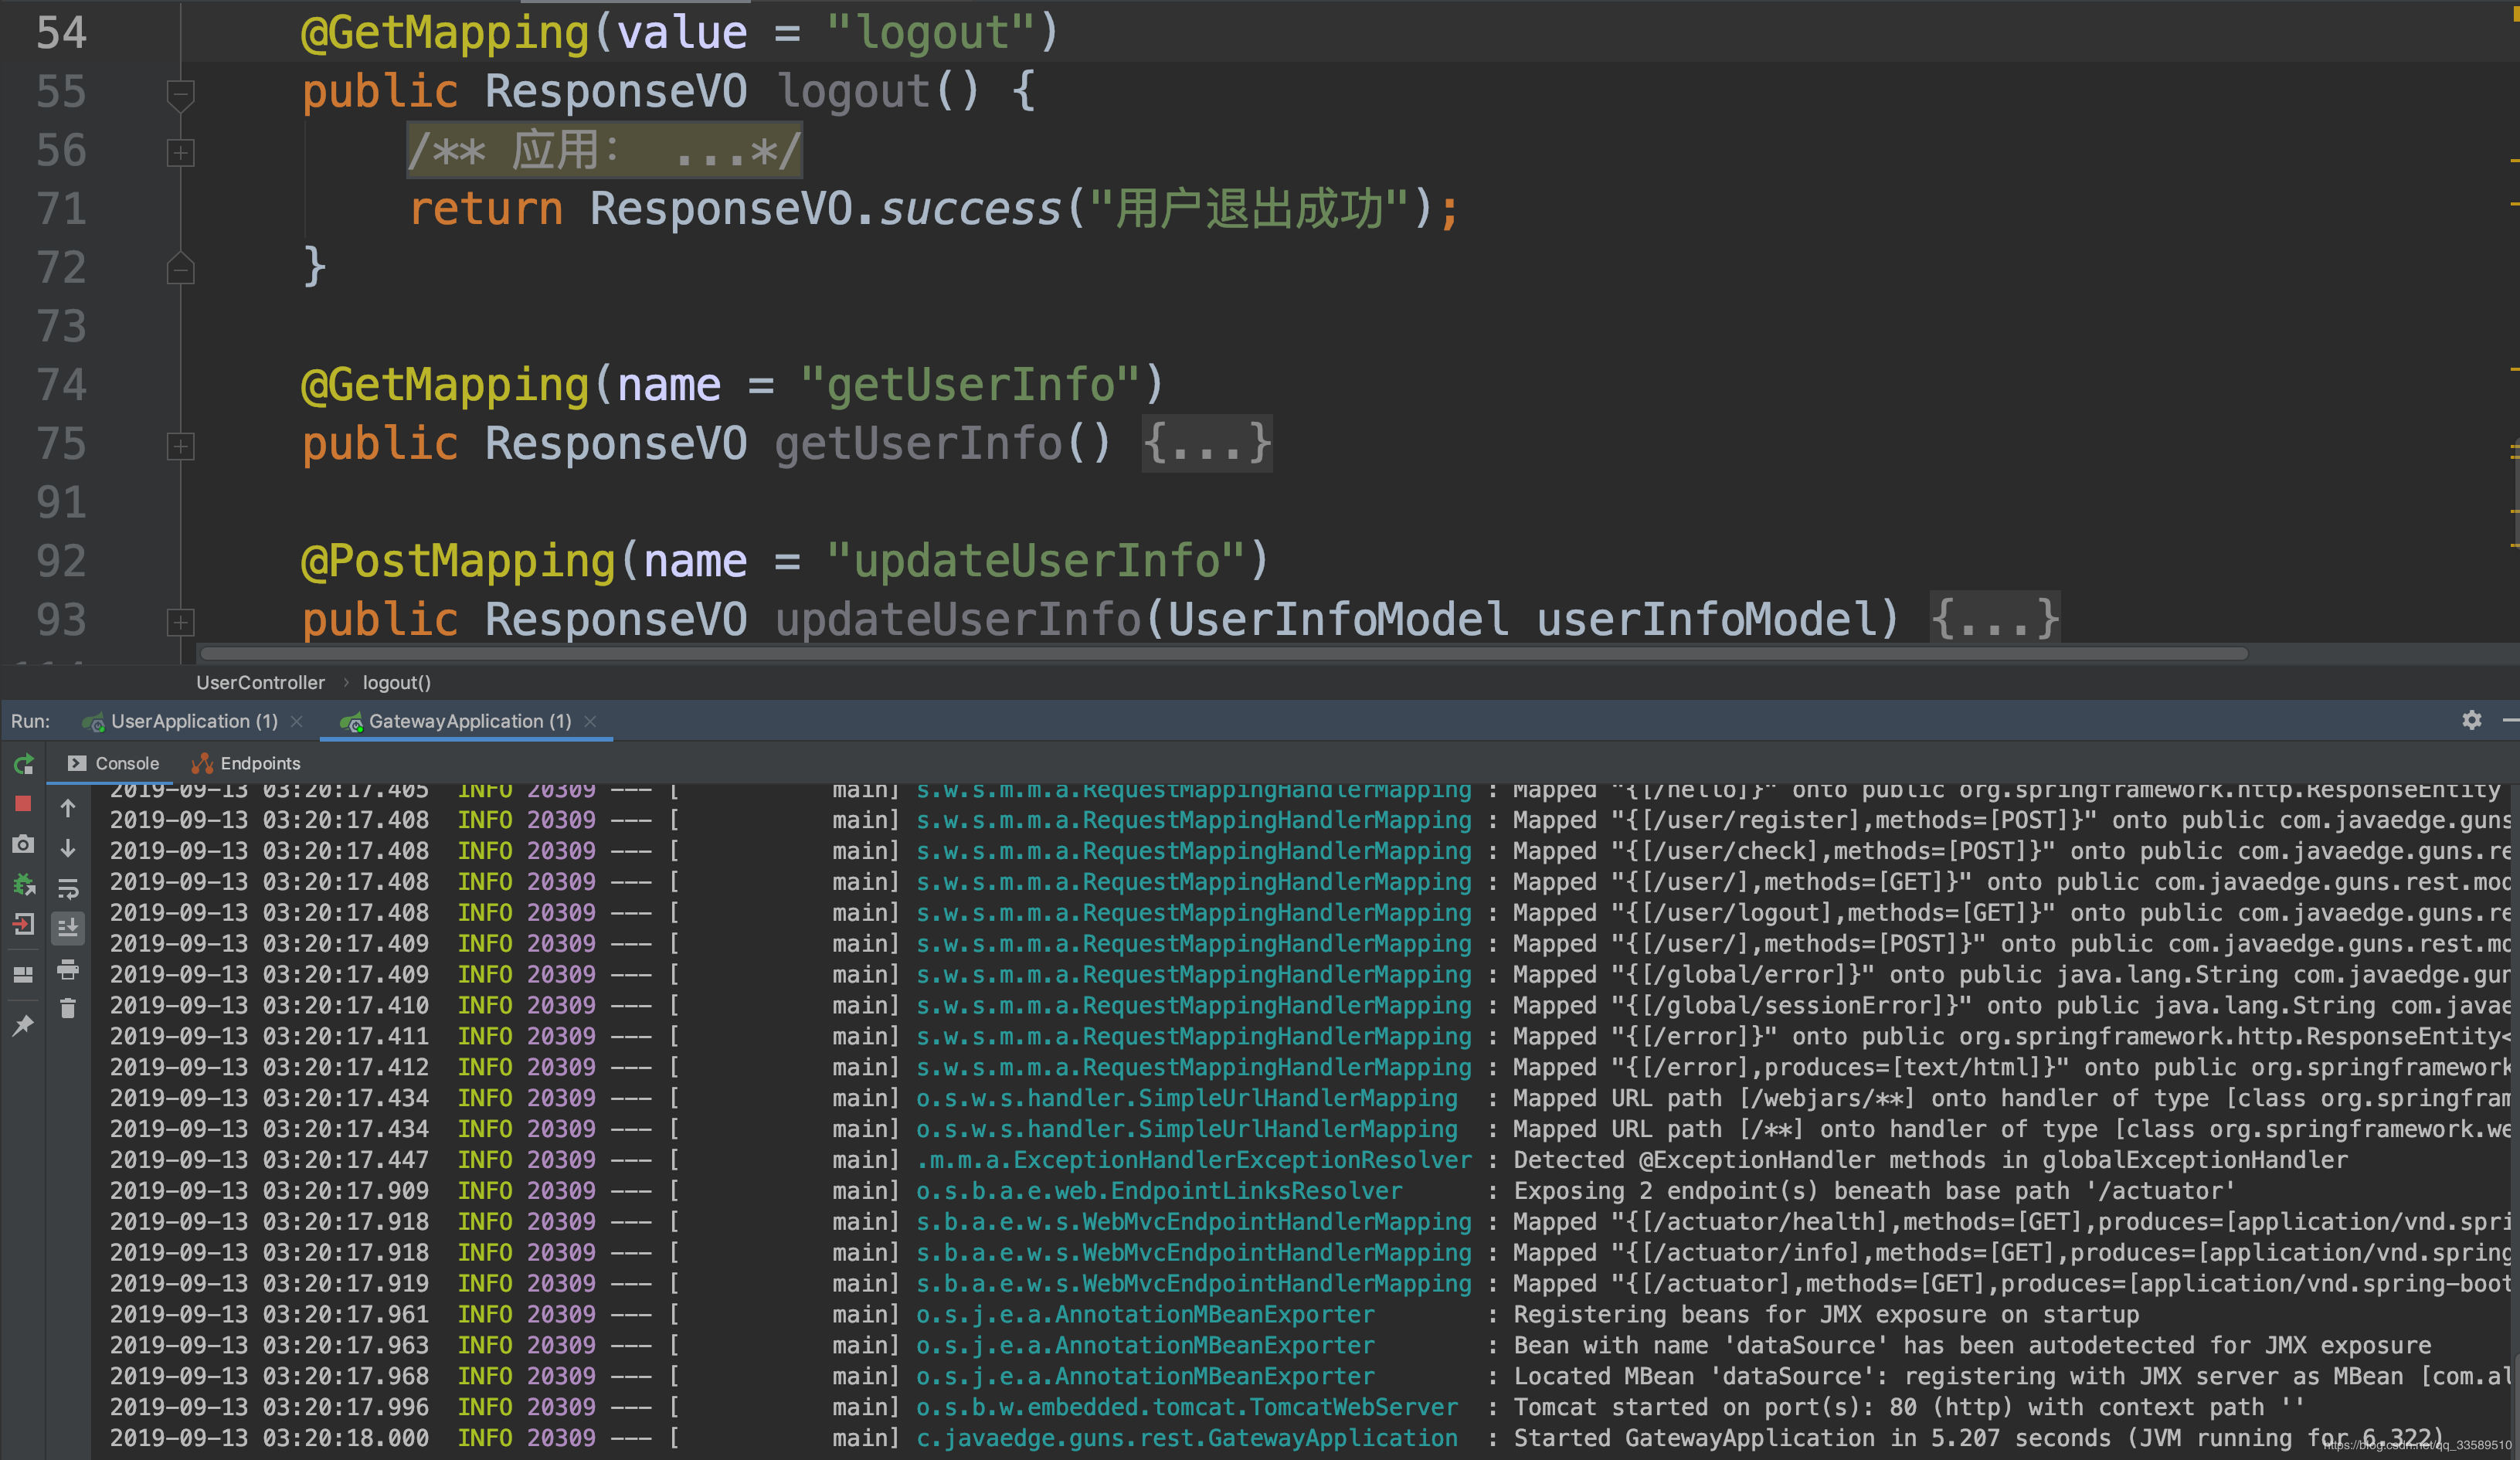Click the exit icon with red arrow
This screenshot has height=1460, width=2520.
click(x=24, y=925)
